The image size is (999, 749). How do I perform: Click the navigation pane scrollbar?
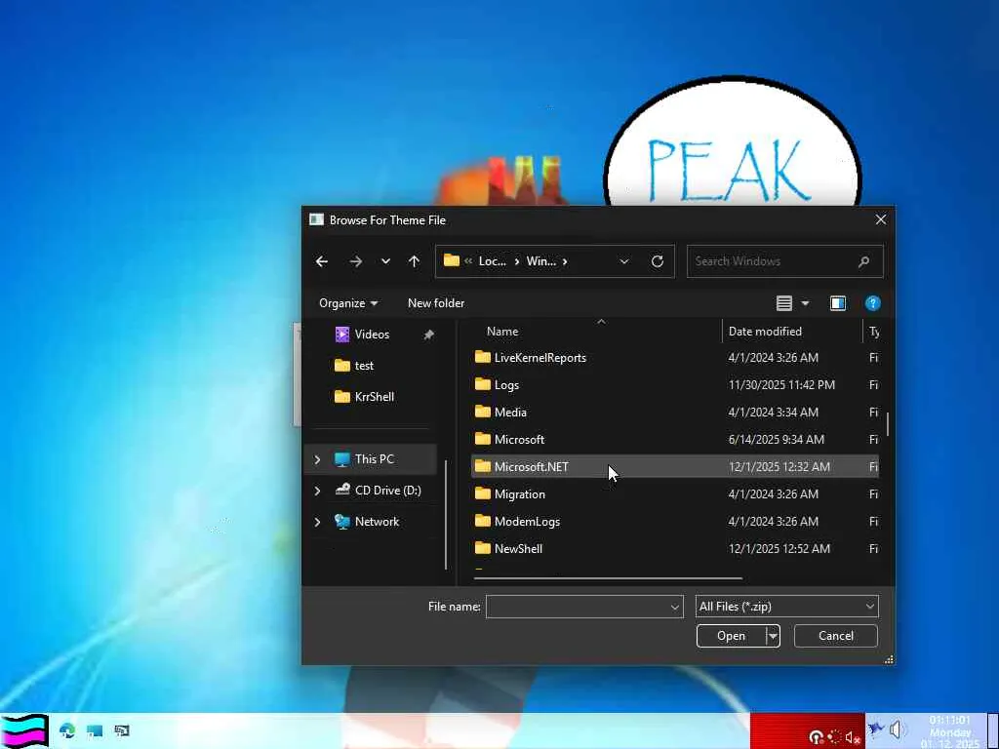coord(446,515)
